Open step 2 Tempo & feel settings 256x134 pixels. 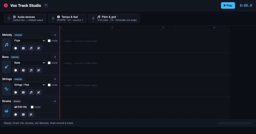click(x=67, y=19)
